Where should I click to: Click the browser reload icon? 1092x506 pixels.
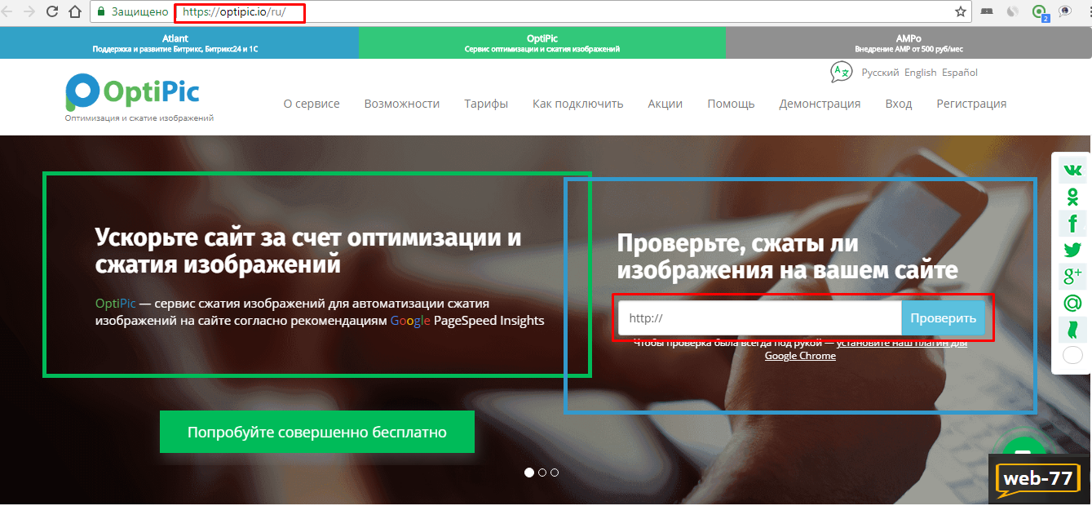click(51, 12)
